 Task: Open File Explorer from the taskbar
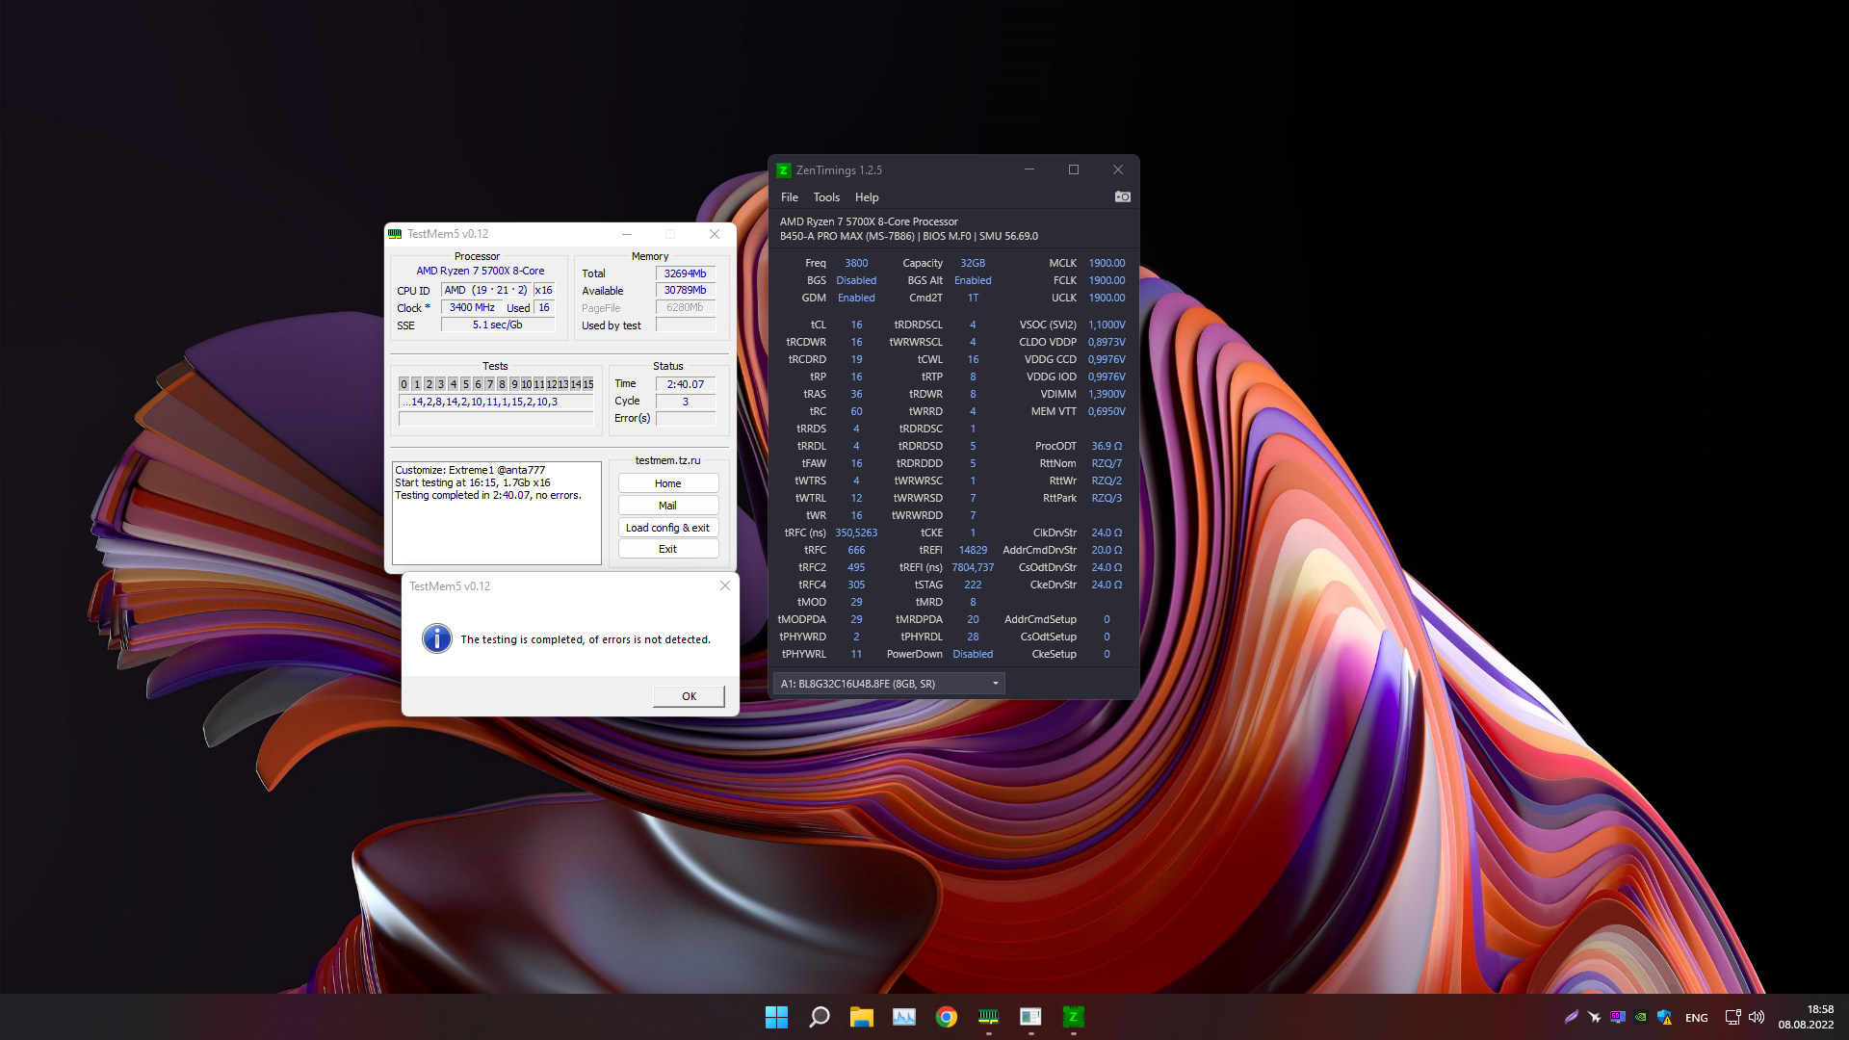[x=861, y=1017]
